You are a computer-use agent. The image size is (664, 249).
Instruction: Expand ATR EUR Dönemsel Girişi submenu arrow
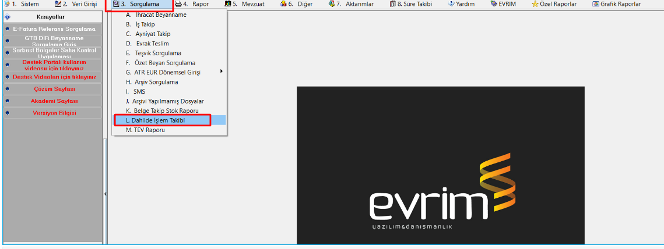tap(222, 72)
